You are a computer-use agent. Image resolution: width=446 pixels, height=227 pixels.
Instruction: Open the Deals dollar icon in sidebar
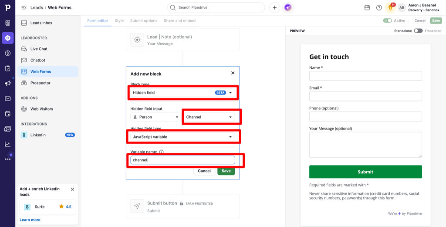pos(8,53)
